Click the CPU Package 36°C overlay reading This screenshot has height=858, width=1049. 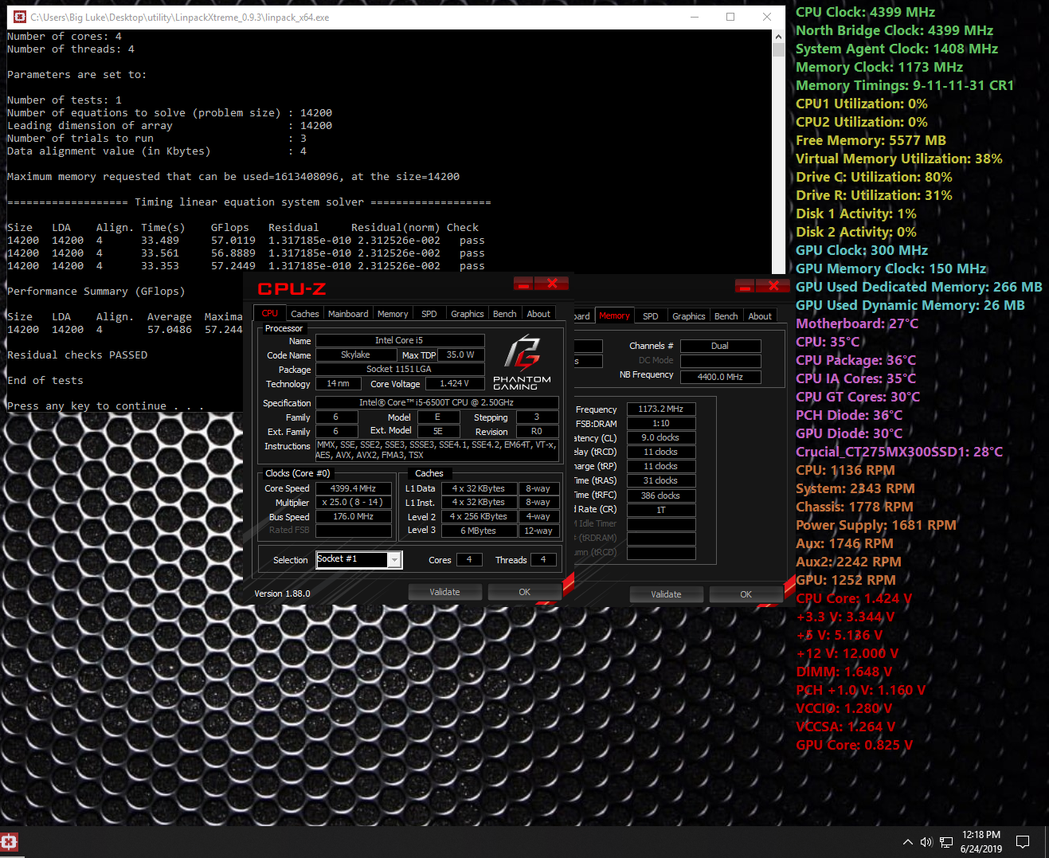coord(856,360)
